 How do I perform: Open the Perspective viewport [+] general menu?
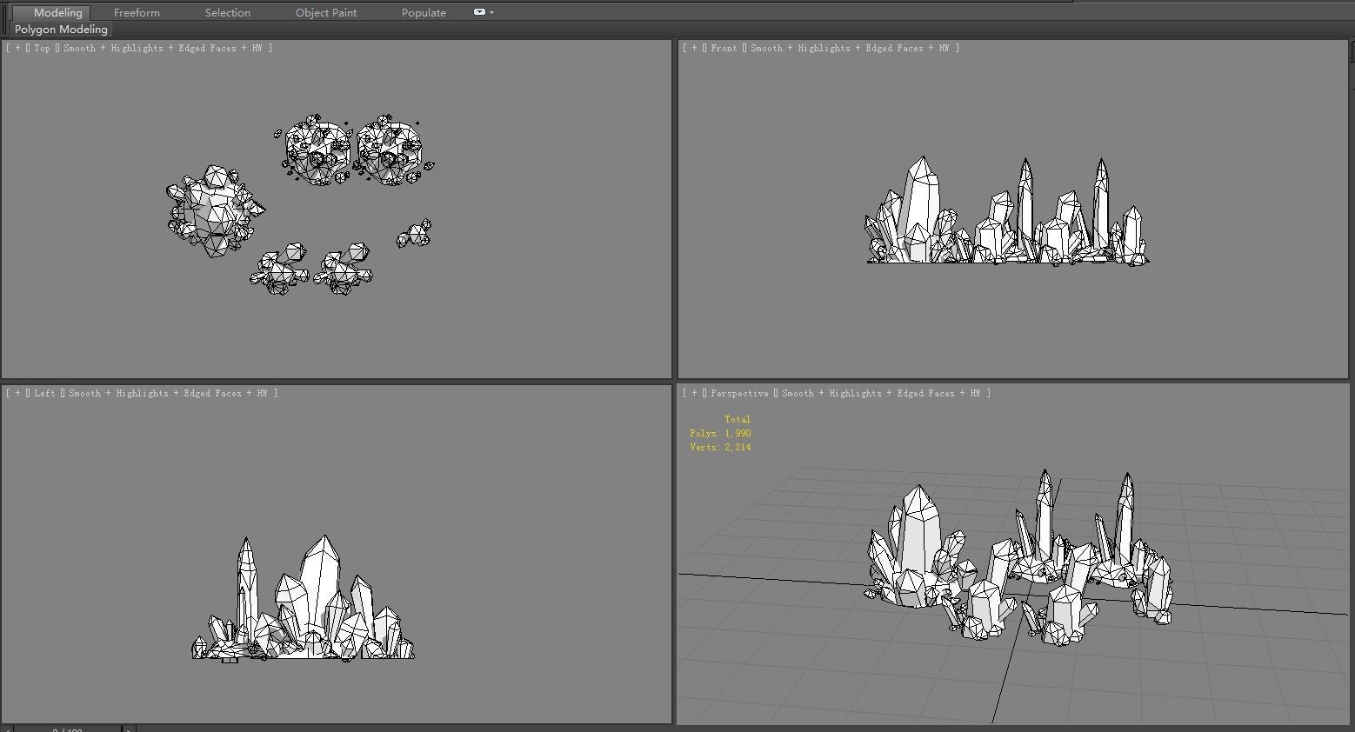tap(694, 393)
